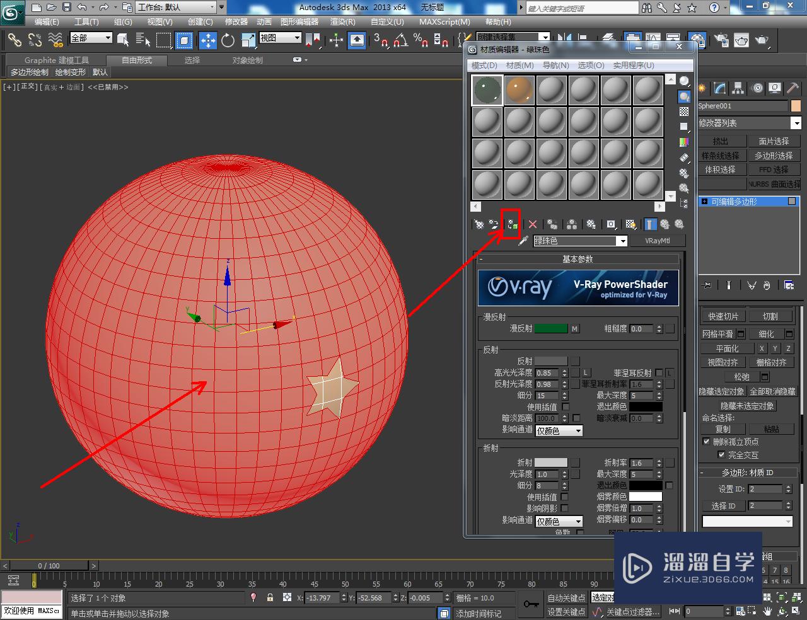Click the VRayMtl material type button
The image size is (807, 620).
(657, 241)
